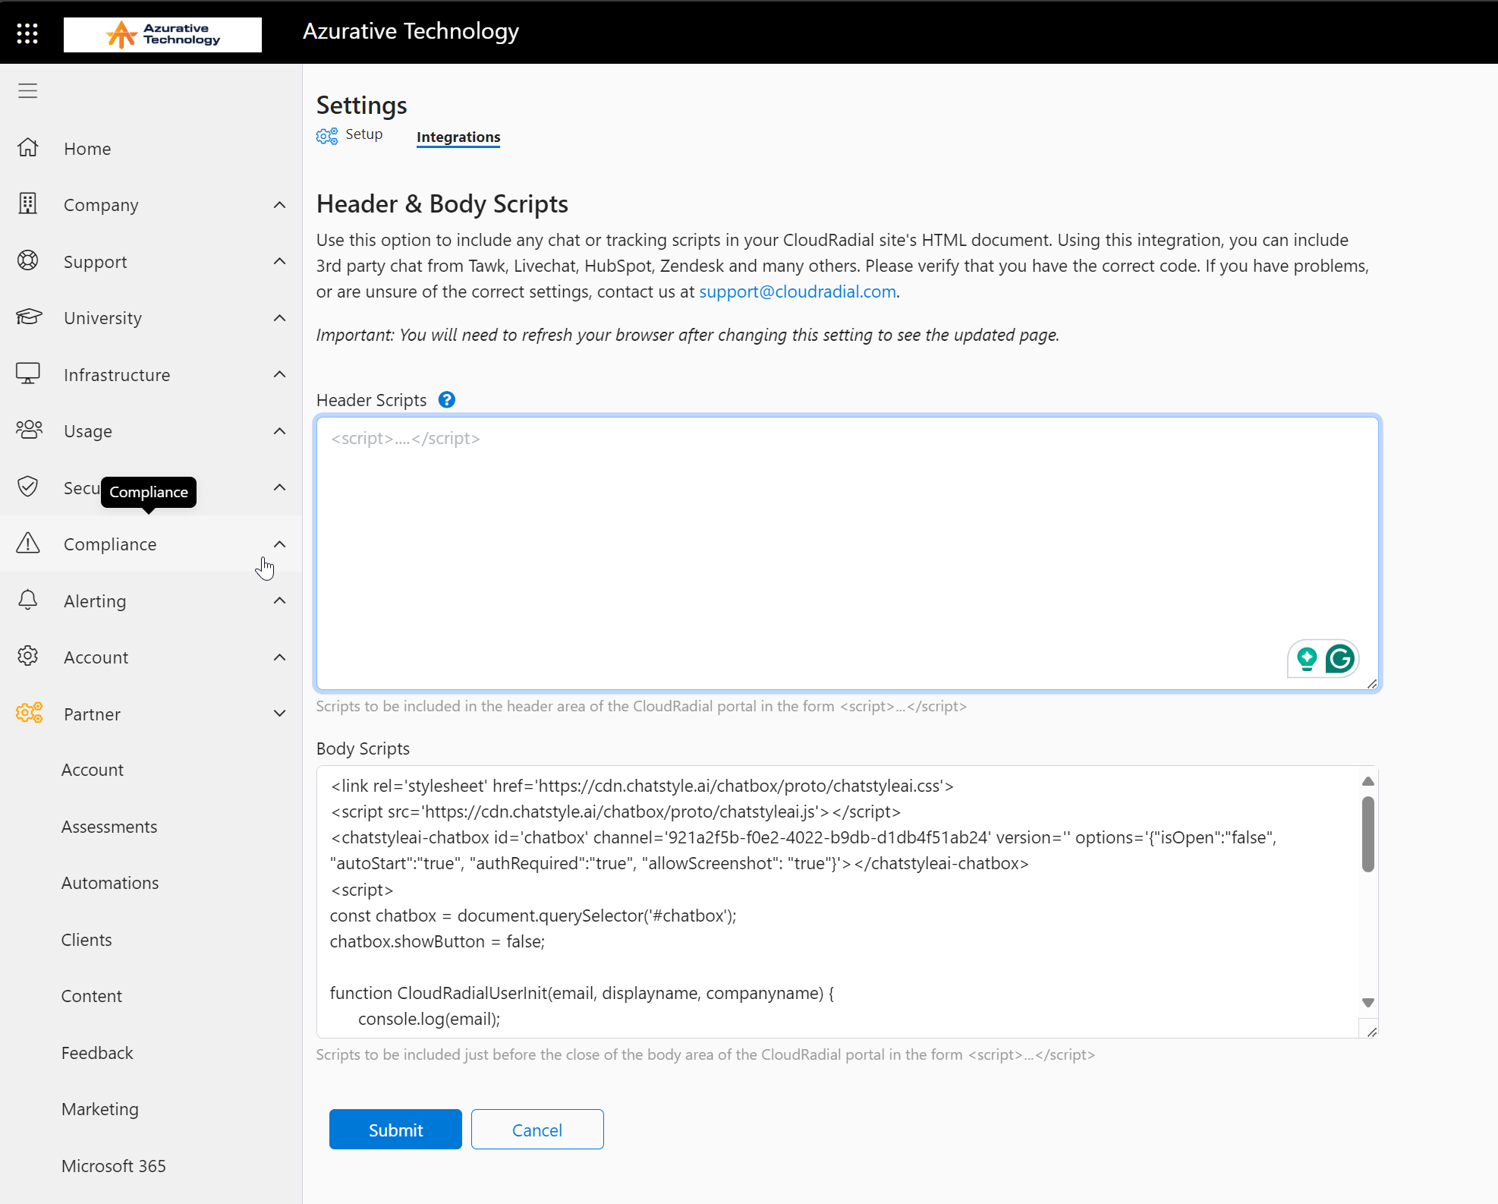Click the Security shield icon
Image resolution: width=1498 pixels, height=1204 pixels.
click(28, 486)
